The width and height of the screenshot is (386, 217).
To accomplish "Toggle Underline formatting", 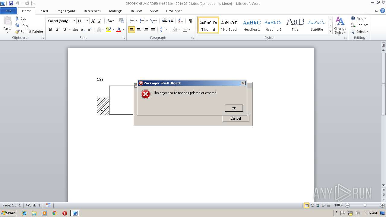I will [65, 30].
